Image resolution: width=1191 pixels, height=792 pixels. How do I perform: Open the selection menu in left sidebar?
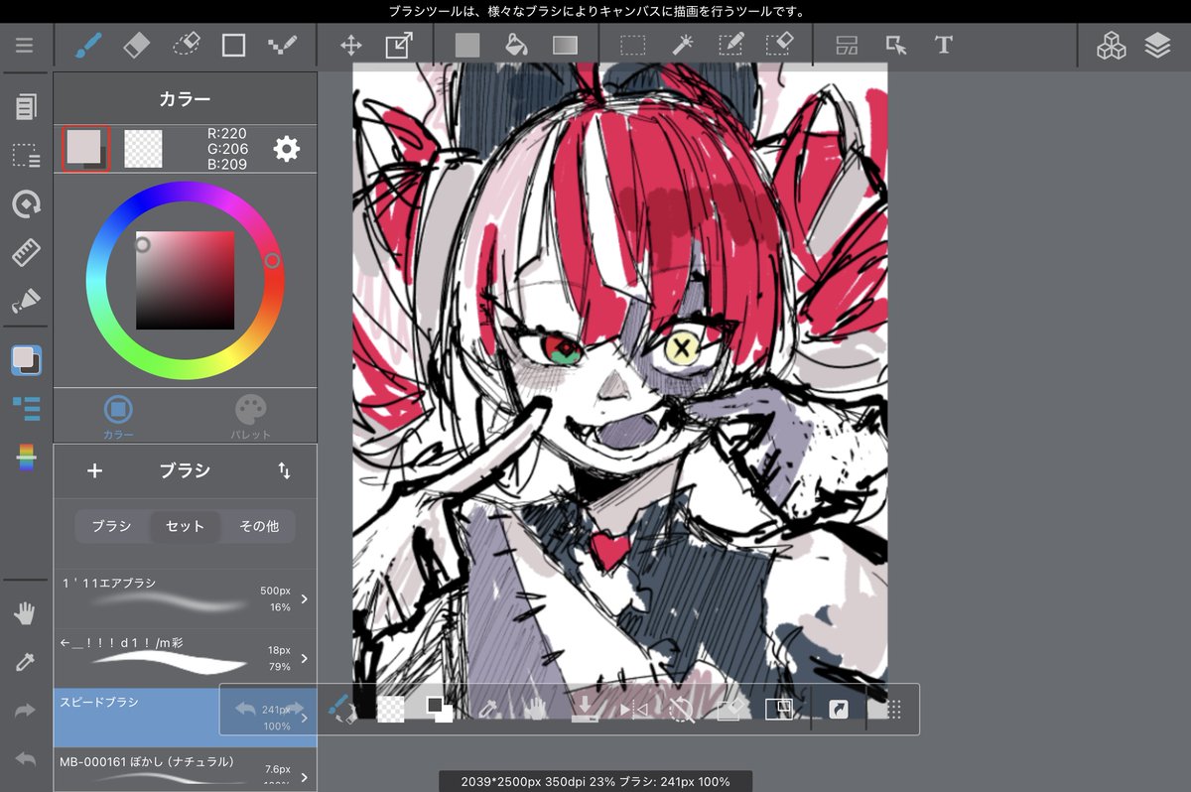26,156
